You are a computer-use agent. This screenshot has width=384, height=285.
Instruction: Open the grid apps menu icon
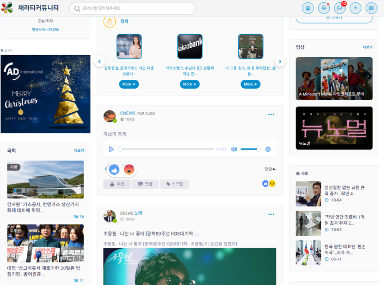tap(371, 8)
